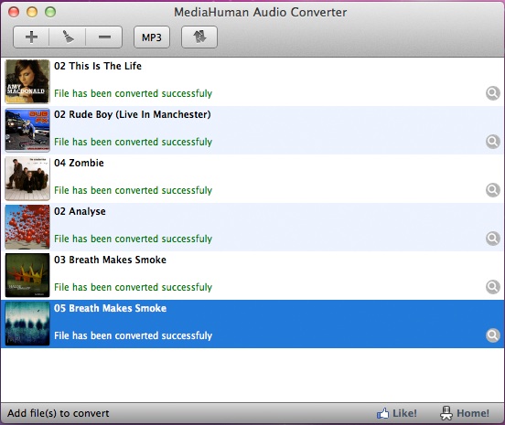This screenshot has width=505, height=425.
Task: Remove selected file with minus button
Action: tap(104, 37)
